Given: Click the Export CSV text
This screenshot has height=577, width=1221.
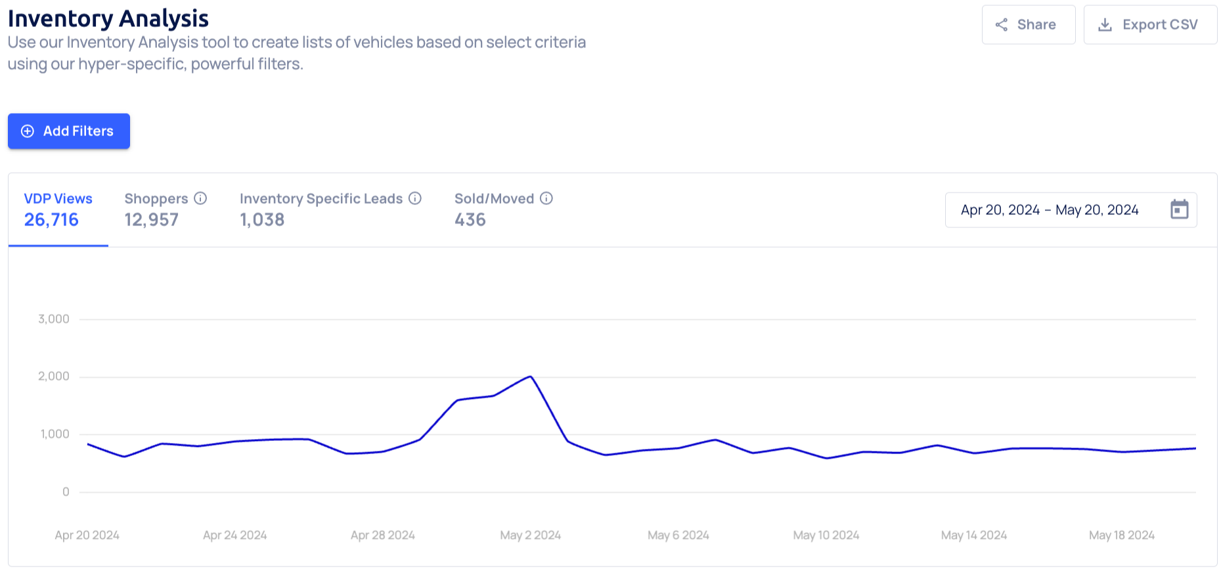Looking at the screenshot, I should (x=1160, y=25).
